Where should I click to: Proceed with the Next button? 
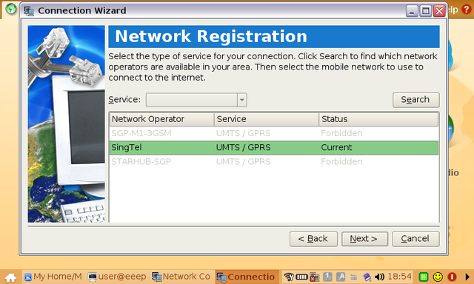pos(364,239)
